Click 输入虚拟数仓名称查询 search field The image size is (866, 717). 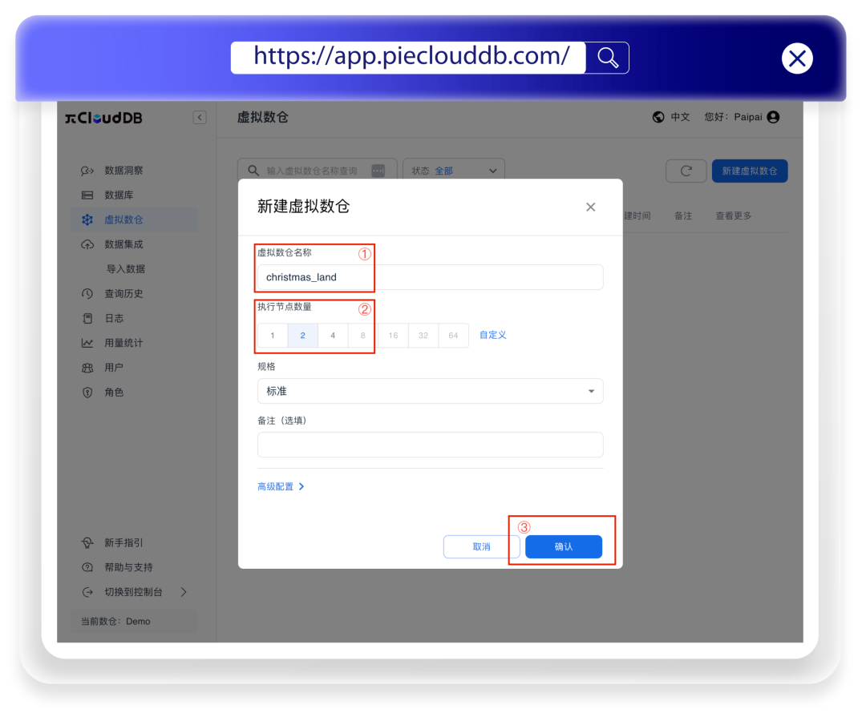[311, 171]
